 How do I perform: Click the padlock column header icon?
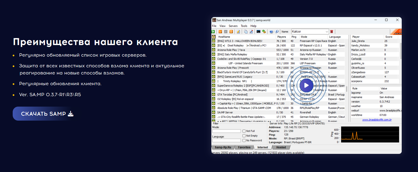pos(213,37)
